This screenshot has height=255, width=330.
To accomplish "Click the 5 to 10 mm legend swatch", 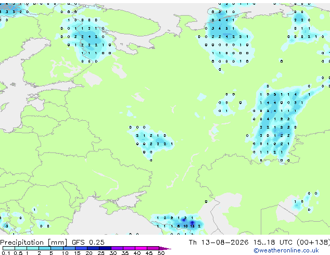I will click(57, 248).
